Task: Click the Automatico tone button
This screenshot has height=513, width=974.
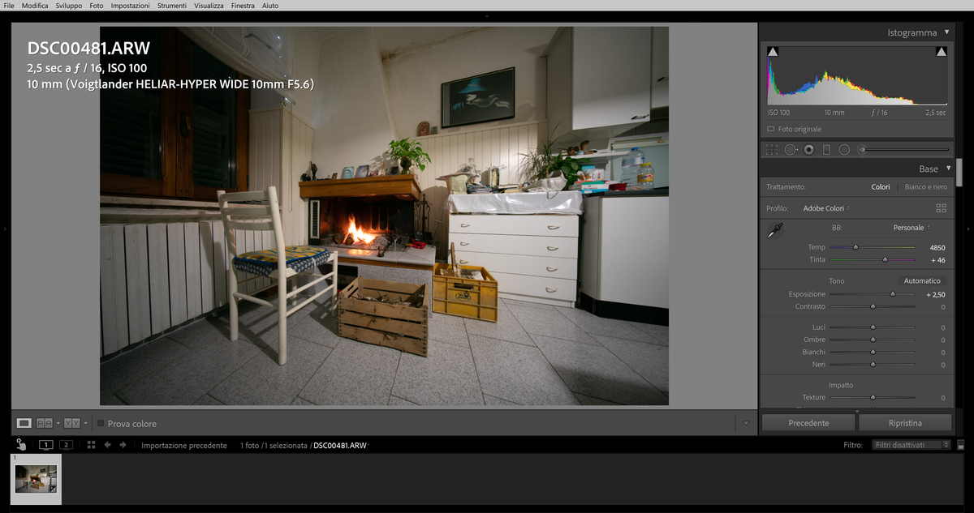Action: [921, 280]
